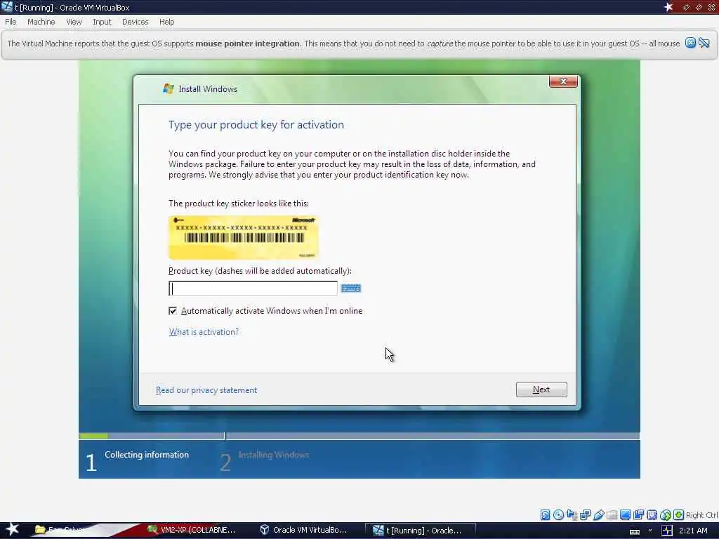This screenshot has height=539, width=719.
Task: Open the Machine menu
Action: (41, 22)
